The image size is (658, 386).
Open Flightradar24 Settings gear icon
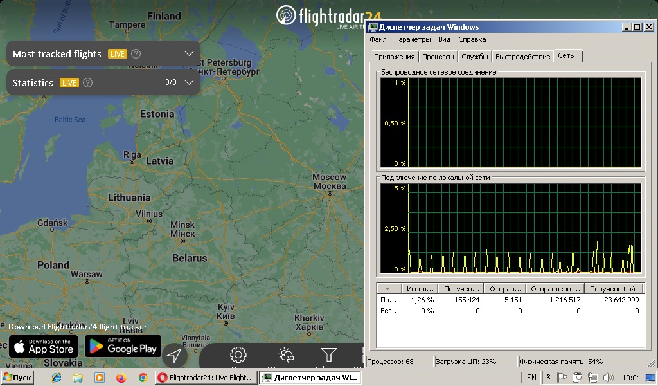238,355
